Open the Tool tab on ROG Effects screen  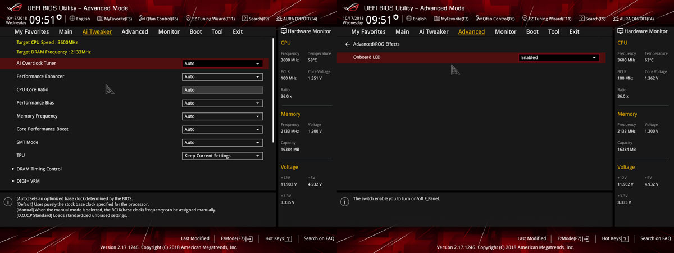pyautogui.click(x=554, y=31)
